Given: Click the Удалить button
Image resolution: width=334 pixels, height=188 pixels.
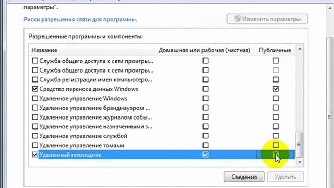Looking at the screenshot, I should pos(285,177).
